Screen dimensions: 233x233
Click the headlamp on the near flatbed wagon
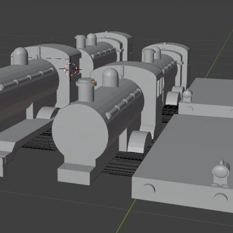221,172
